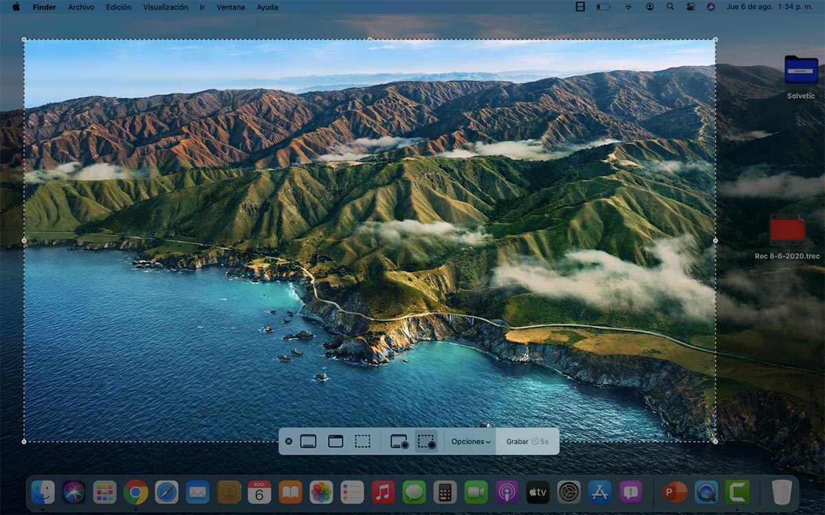Select Capture Selected Window mode icon
The height and width of the screenshot is (515, 825).
click(335, 442)
